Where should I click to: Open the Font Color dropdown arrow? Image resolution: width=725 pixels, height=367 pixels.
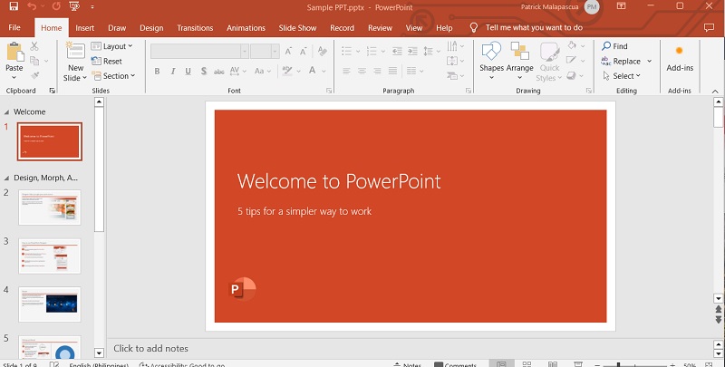coord(324,72)
